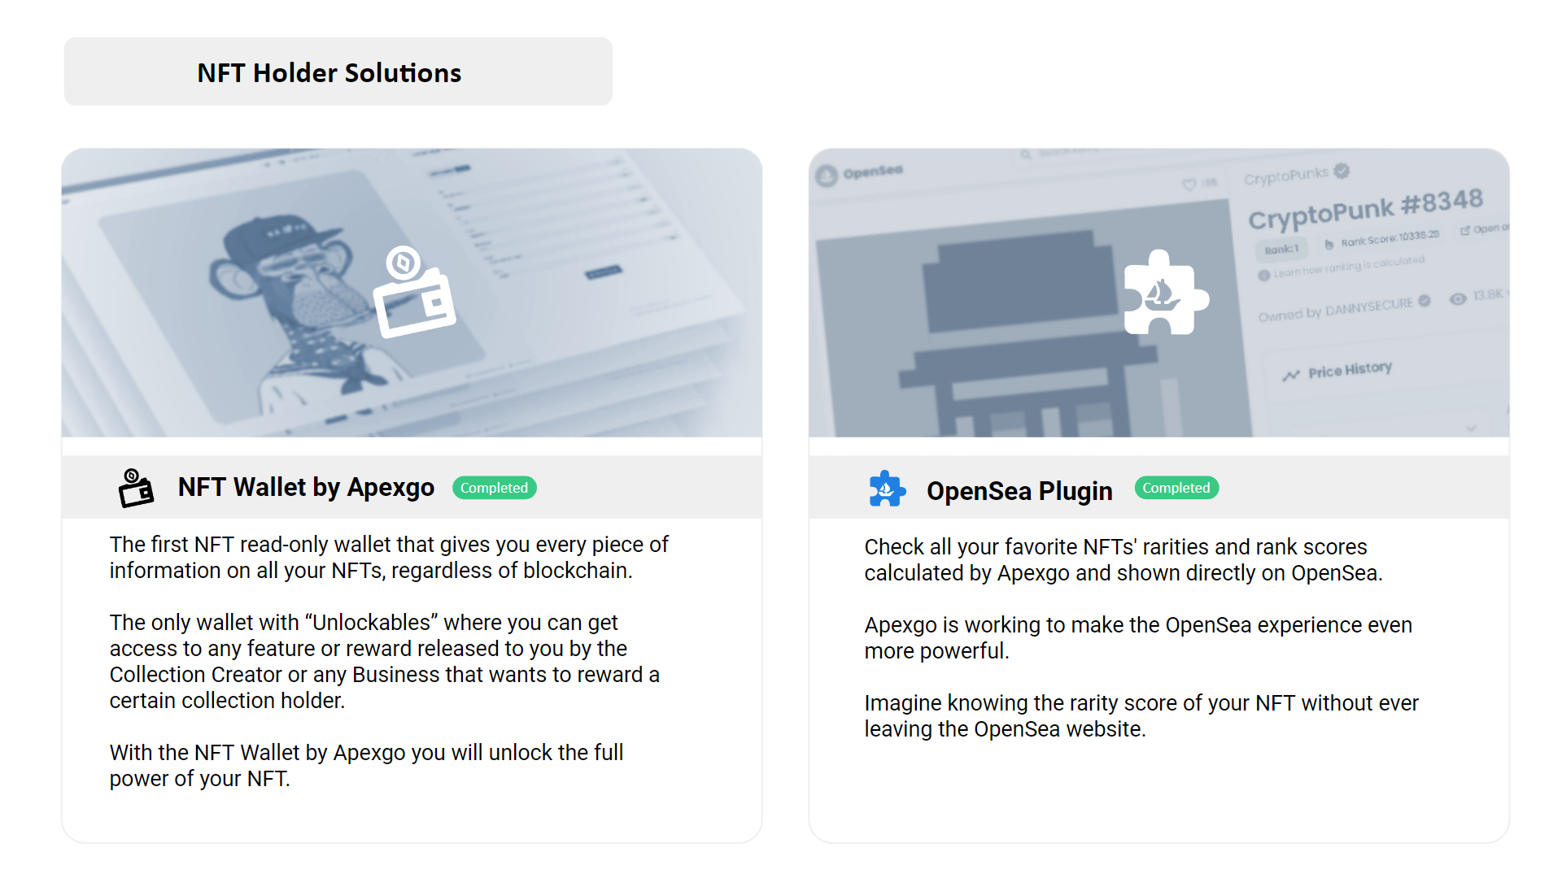
Task: Click the heart favorite icon in OpenSea preview
Action: point(1189,185)
